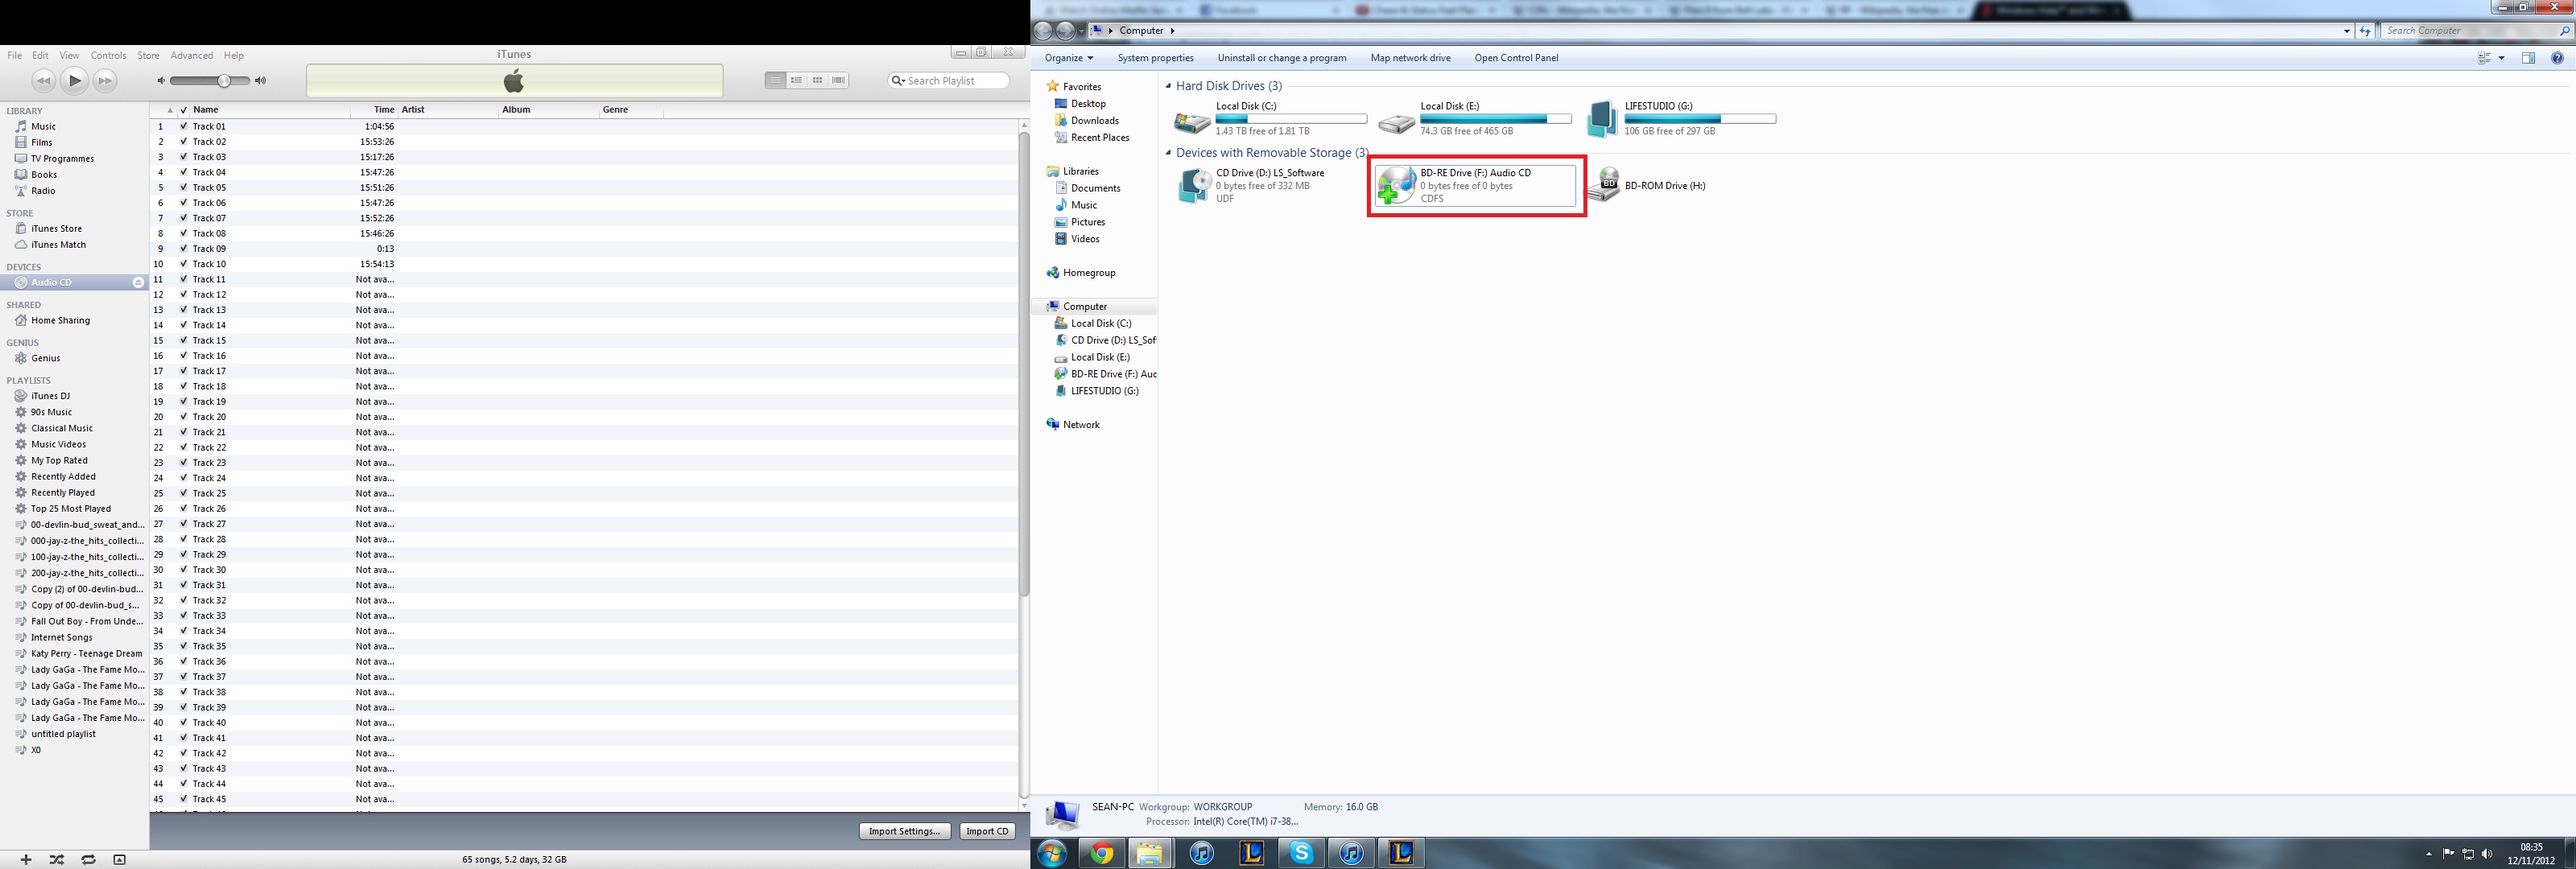Viewport: 2576px width, 869px height.
Task: Open the iTunes Help menu
Action: 233,56
